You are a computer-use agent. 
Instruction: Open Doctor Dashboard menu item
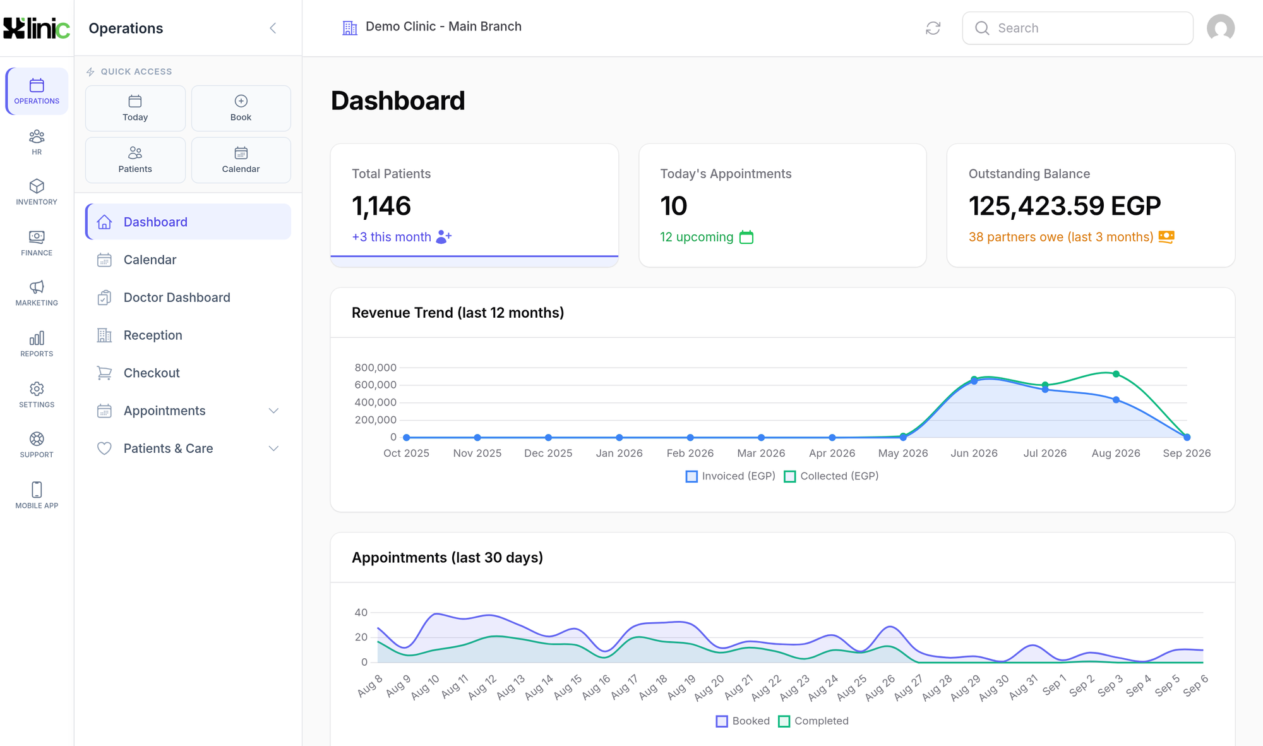click(x=188, y=298)
